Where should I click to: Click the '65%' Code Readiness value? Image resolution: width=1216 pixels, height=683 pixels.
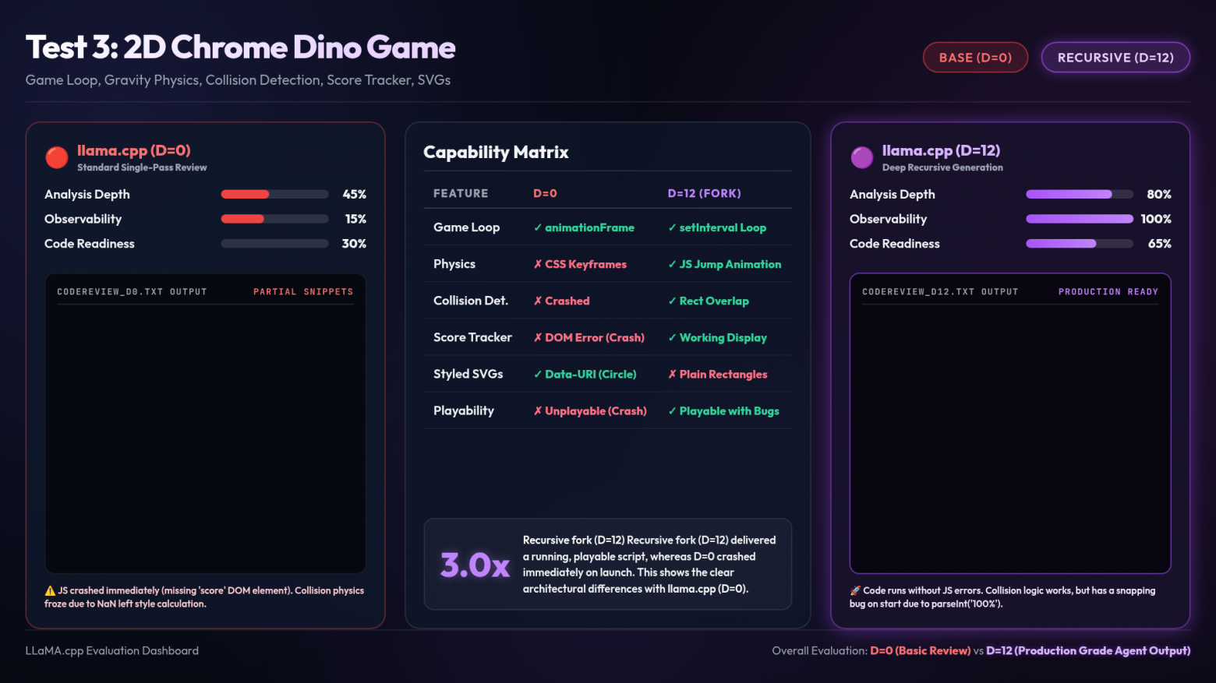point(1160,244)
